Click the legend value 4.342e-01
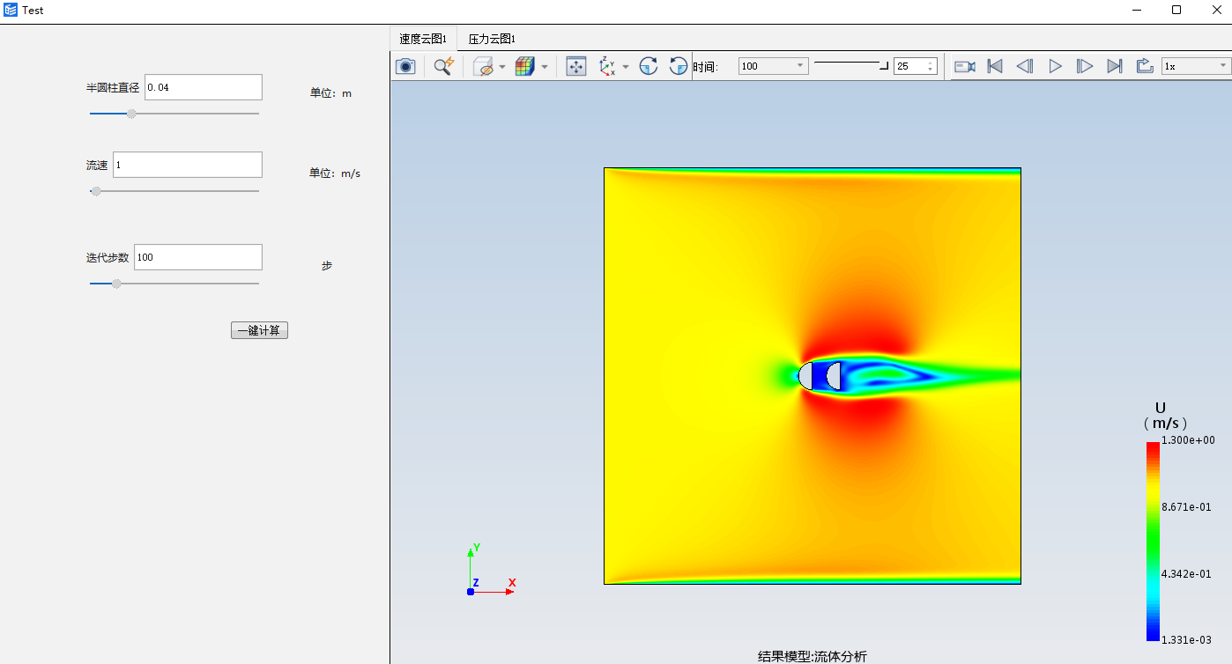This screenshot has width=1232, height=664. click(x=1186, y=574)
